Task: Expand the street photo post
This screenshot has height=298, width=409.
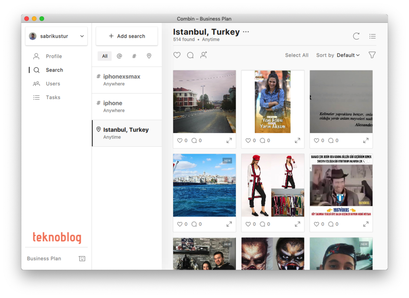Action: click(x=229, y=140)
